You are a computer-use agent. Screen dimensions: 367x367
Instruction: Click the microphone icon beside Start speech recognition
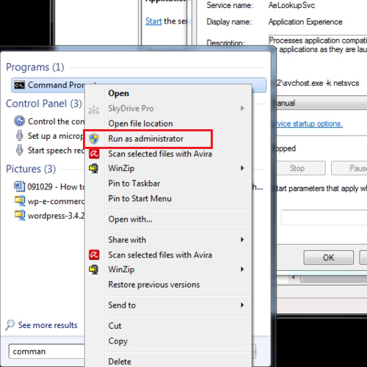[x=20, y=150]
